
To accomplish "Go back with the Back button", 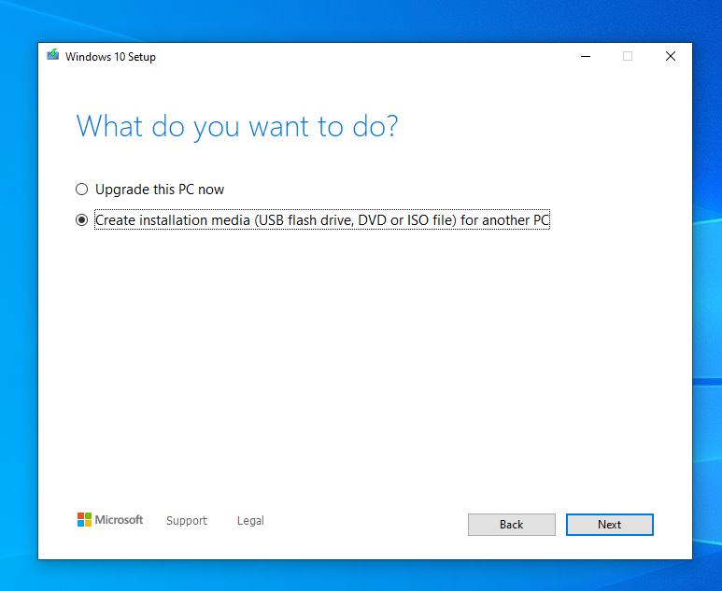I will (x=511, y=525).
